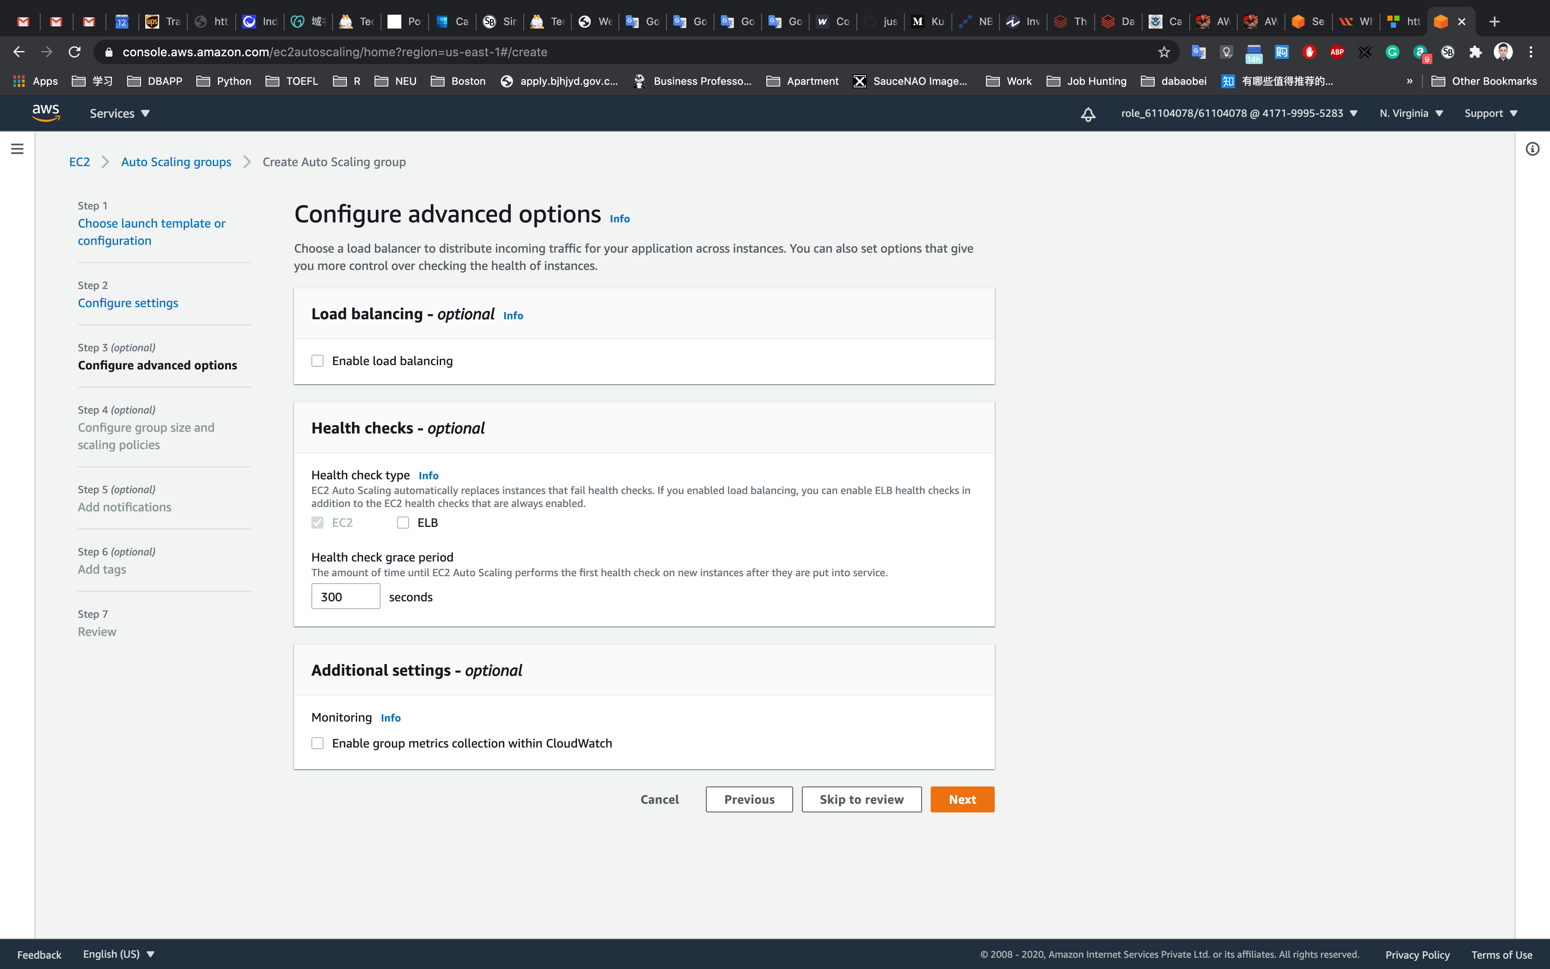Click Skip to review button

tap(861, 799)
